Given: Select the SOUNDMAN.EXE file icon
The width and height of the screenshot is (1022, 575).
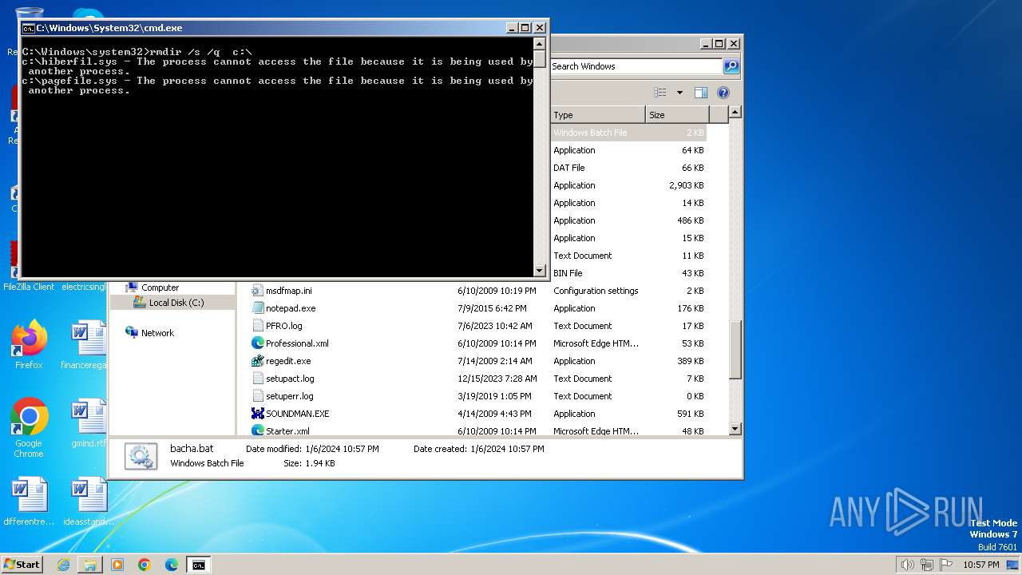Looking at the screenshot, I should (257, 414).
